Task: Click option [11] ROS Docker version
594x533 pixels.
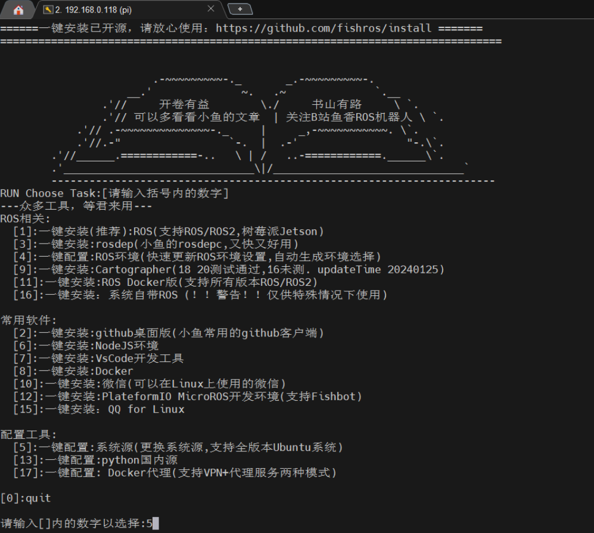Action: coord(165,282)
